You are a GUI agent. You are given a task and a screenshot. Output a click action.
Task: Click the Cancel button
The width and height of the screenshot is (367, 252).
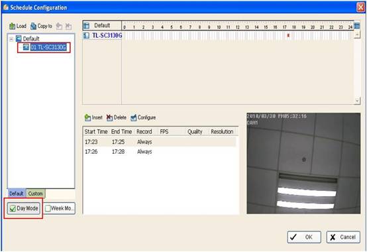coord(343,237)
